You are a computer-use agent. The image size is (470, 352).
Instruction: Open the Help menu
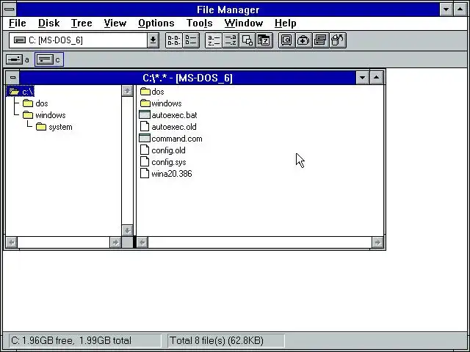[286, 23]
